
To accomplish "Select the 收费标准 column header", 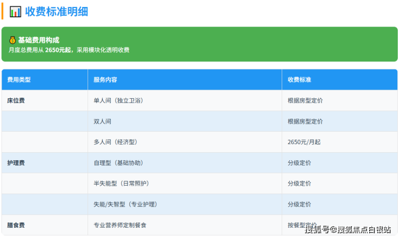I will pos(299,79).
